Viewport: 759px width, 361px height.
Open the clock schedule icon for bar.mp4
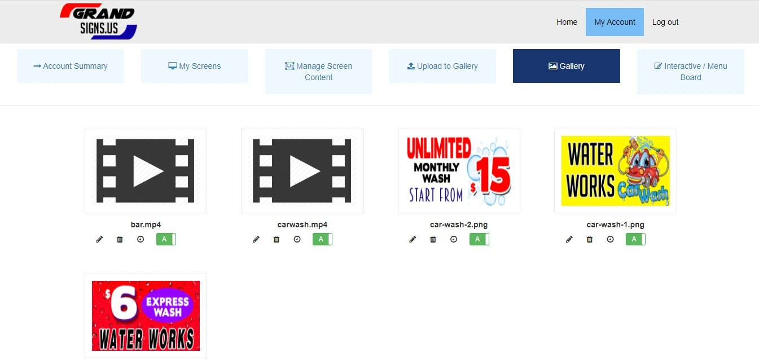[141, 239]
